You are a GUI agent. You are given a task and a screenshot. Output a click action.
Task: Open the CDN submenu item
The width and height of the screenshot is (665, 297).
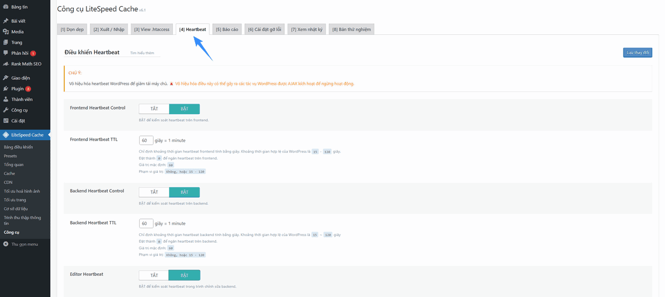[8, 182]
